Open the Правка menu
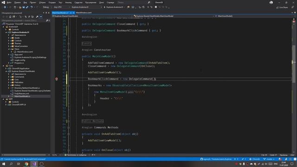This screenshot has width=297, height=167. (17, 2)
